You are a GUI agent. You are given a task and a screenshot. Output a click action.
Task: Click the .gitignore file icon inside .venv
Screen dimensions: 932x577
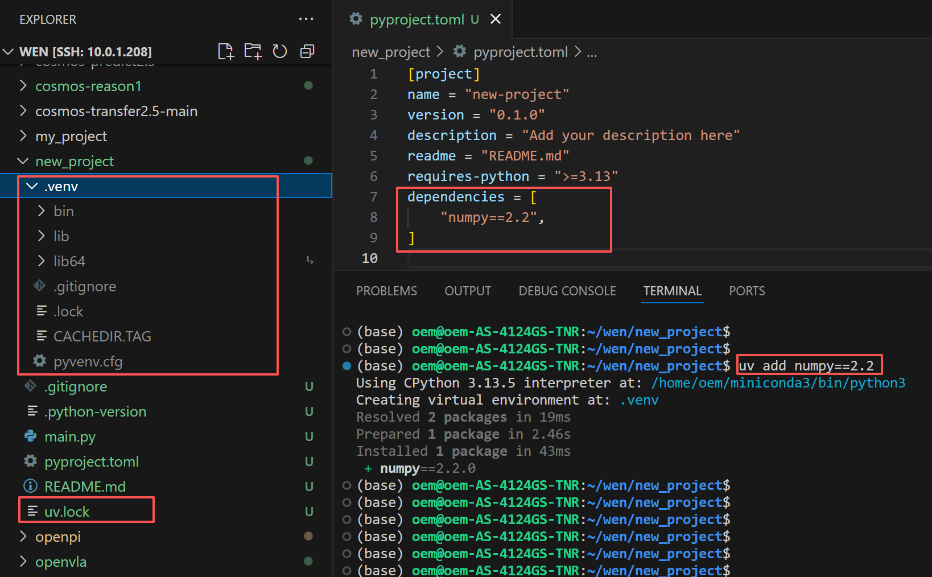(x=40, y=286)
